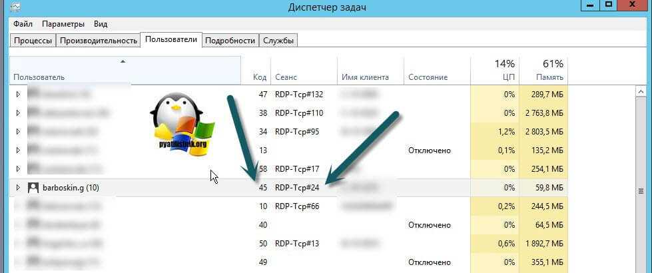Click the 2 763,8 МБ memory value
Screen dimensions: 652x273
[x=544, y=113]
